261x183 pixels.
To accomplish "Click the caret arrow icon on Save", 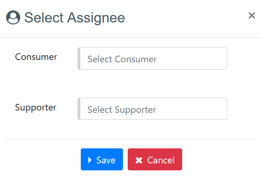I will [90, 160].
